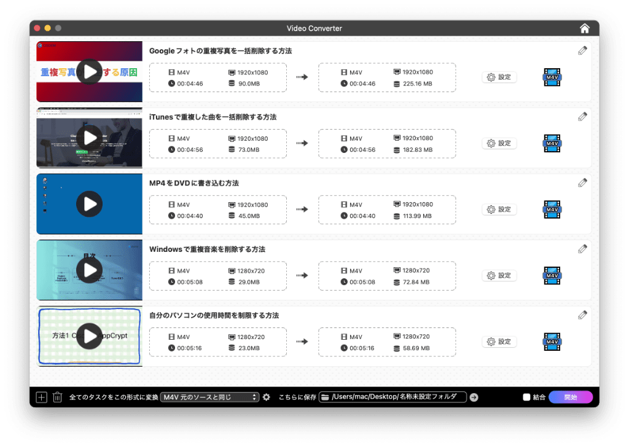This screenshot has height=446, width=629.
Task: Click the home icon in title bar
Action: (x=585, y=28)
